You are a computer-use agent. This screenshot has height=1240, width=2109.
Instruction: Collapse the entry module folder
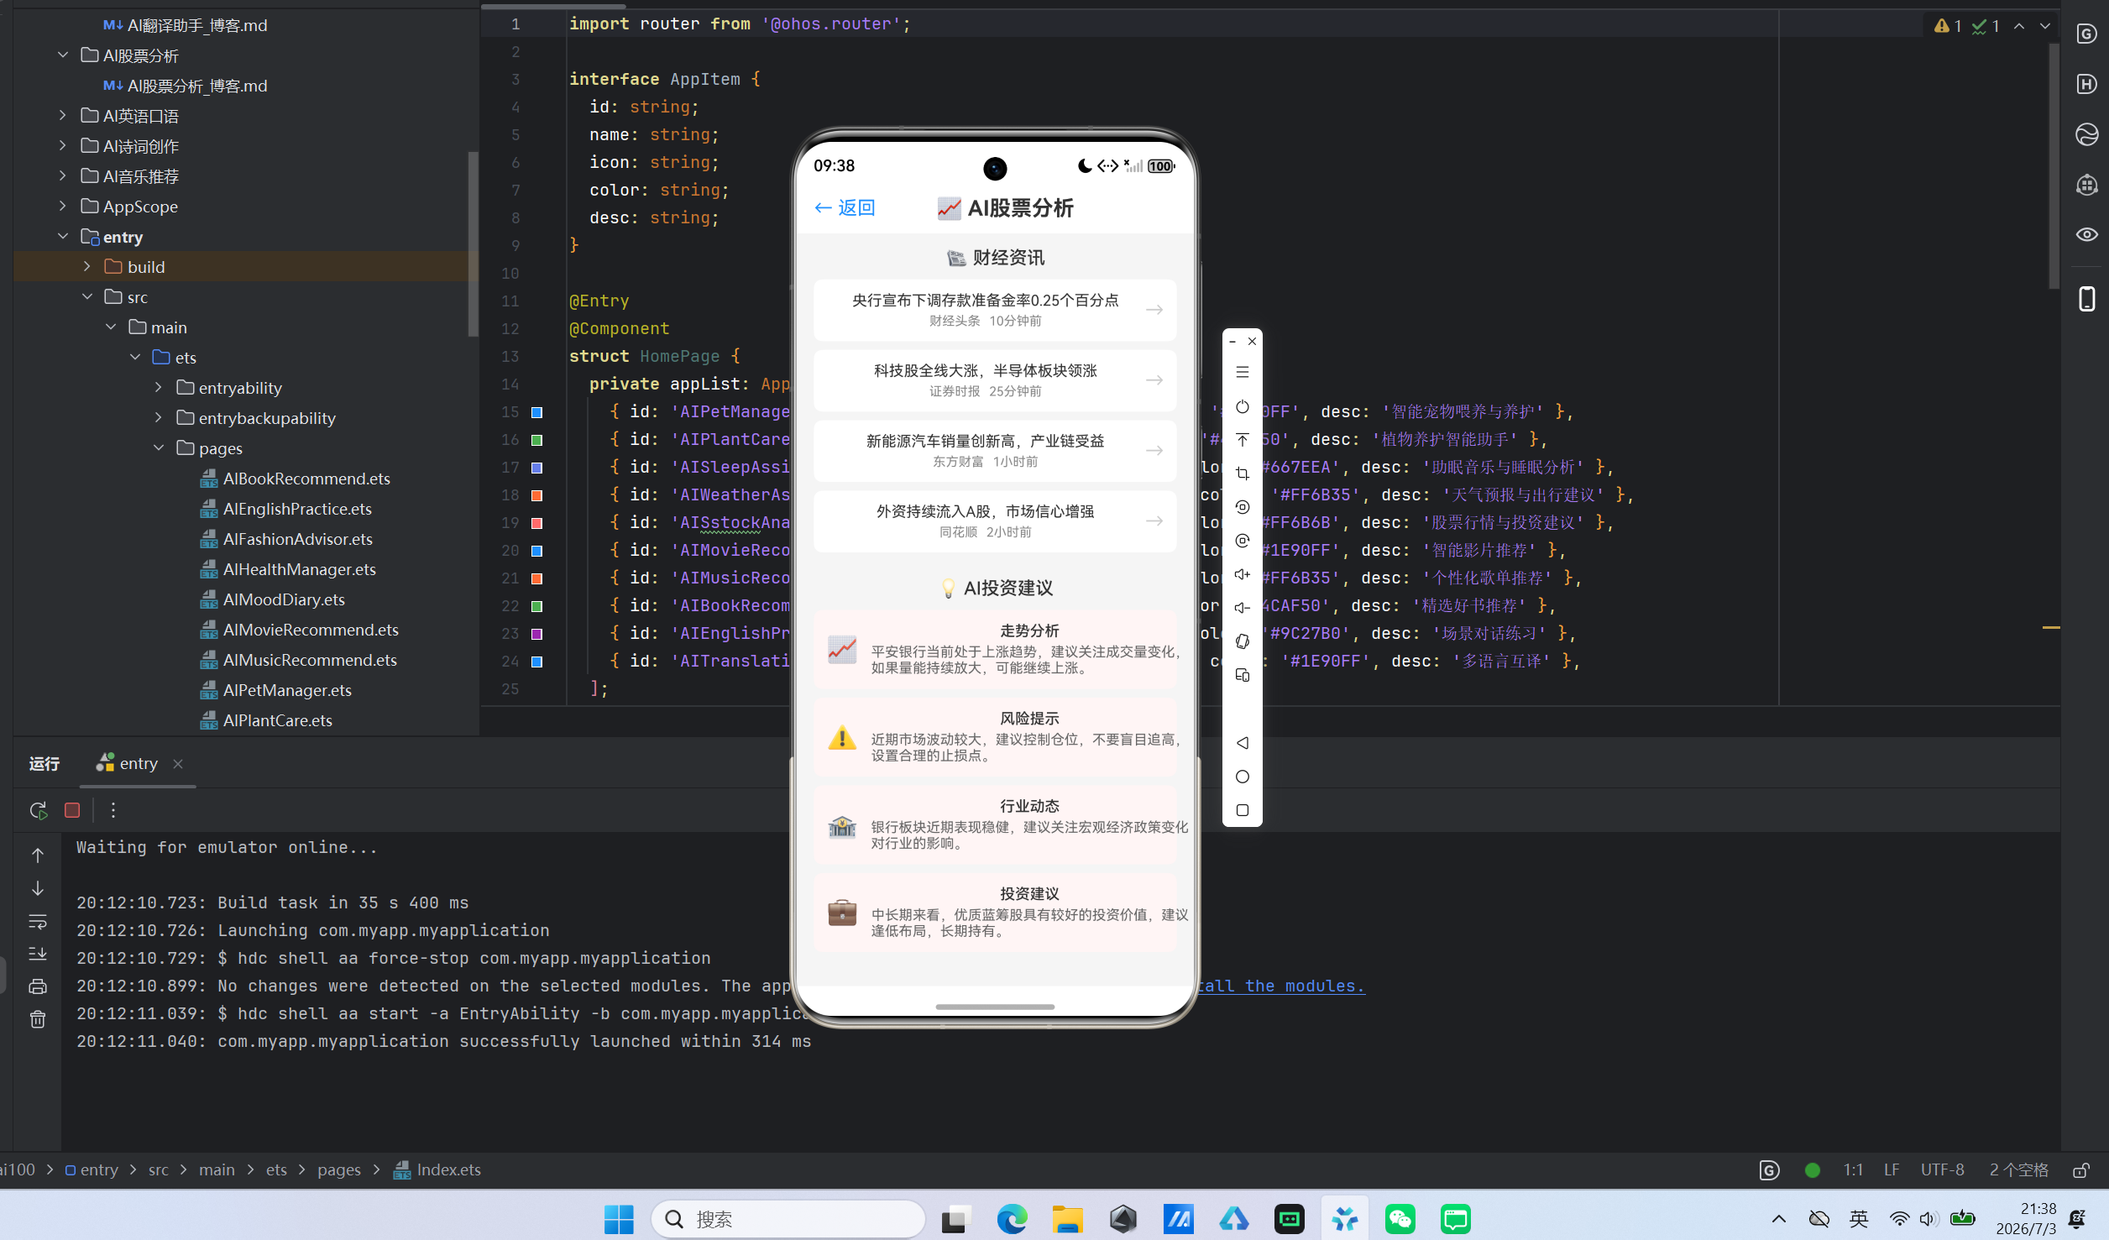[63, 237]
